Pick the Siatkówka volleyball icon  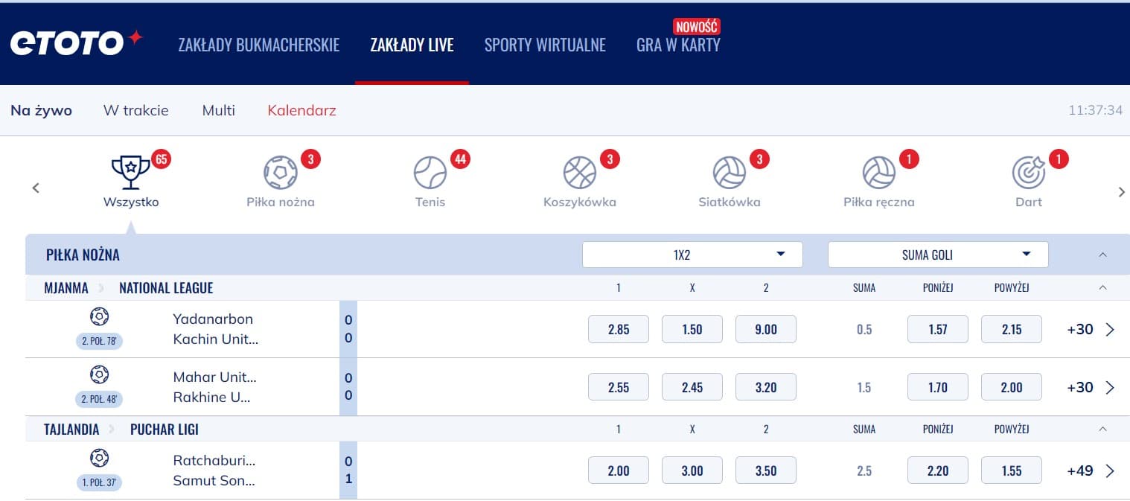pyautogui.click(x=730, y=173)
